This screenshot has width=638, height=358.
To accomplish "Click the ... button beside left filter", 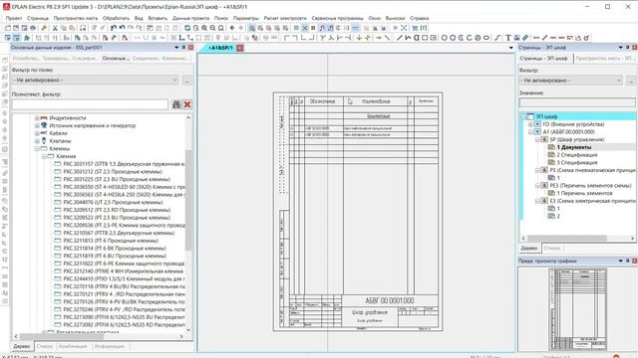I will [x=186, y=81].
